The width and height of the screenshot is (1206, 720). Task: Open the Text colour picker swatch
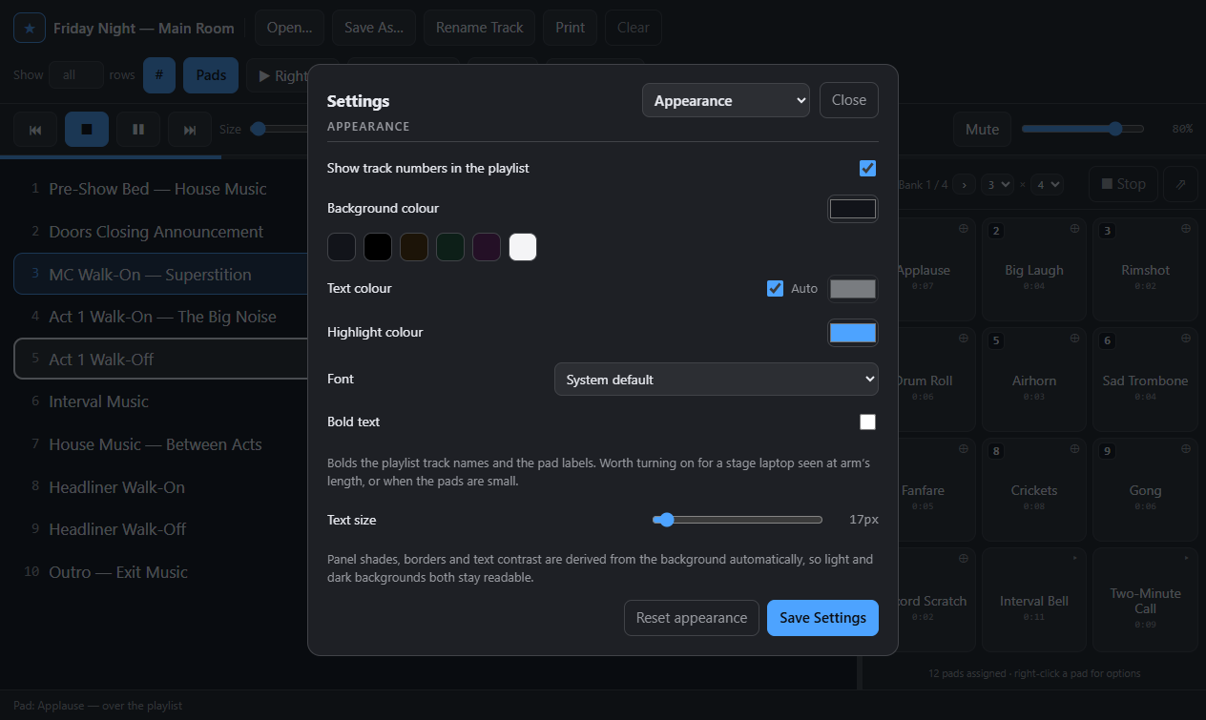pos(853,288)
